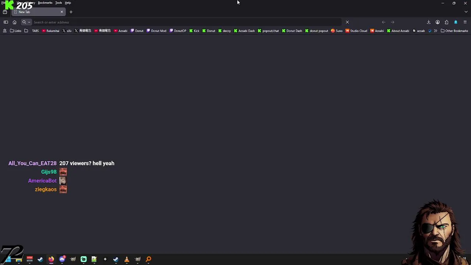Open the Firefox View icon beside the tabs

tap(5, 12)
